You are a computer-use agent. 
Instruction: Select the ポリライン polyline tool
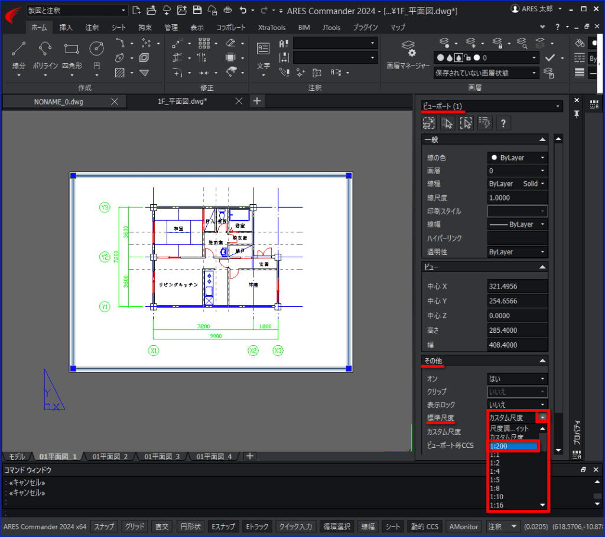[x=45, y=56]
